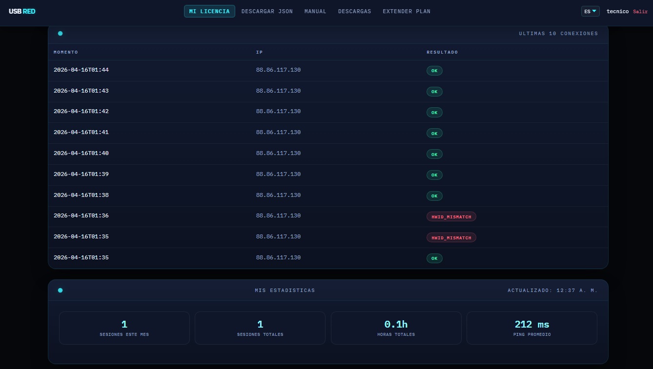Open the Manual menu item

coord(315,11)
